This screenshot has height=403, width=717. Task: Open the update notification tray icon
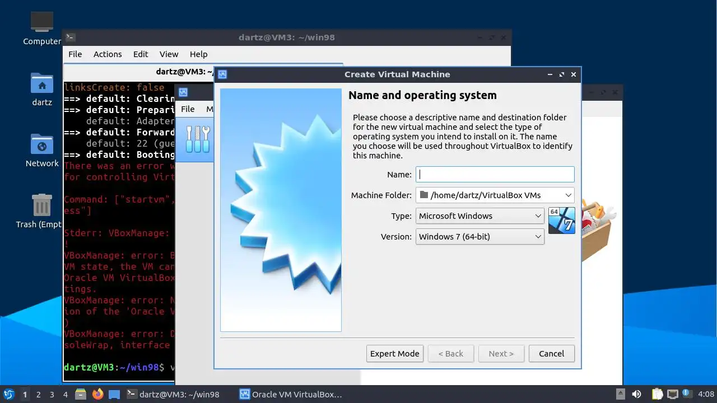[x=687, y=394]
